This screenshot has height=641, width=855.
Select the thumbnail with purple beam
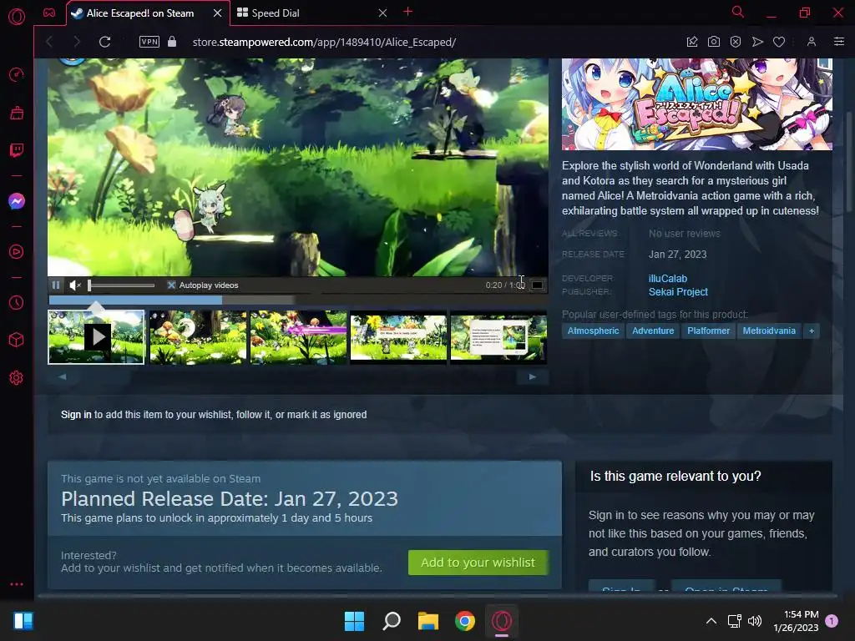point(298,337)
